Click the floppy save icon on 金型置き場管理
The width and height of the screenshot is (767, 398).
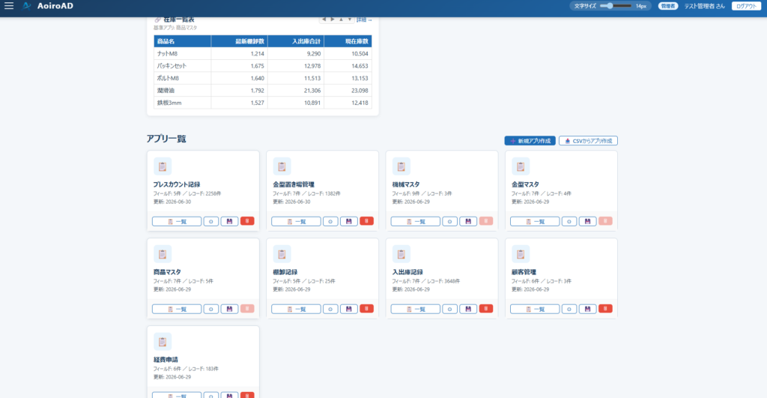coord(349,221)
